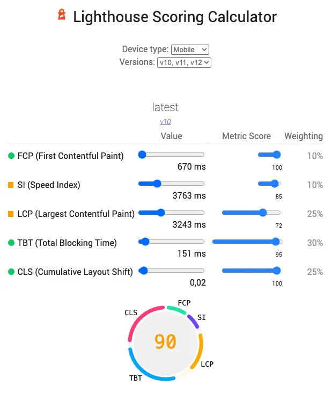Click the orange LCP status square icon
This screenshot has width=332, height=393.
[x=11, y=214]
